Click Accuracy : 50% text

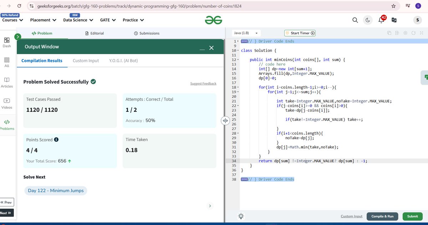pos(140,121)
